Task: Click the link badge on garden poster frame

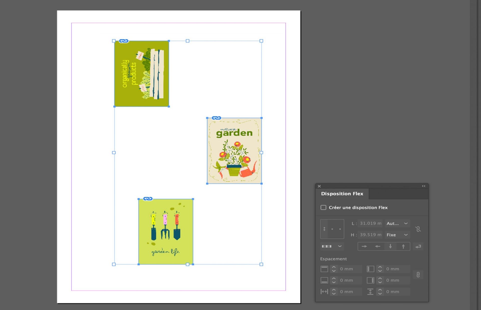Action: [216, 118]
